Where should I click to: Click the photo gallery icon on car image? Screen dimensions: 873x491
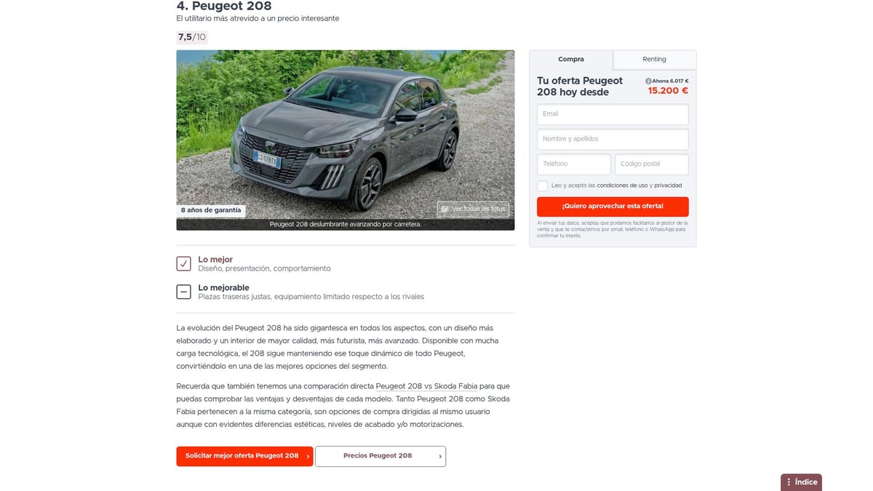[x=445, y=209]
